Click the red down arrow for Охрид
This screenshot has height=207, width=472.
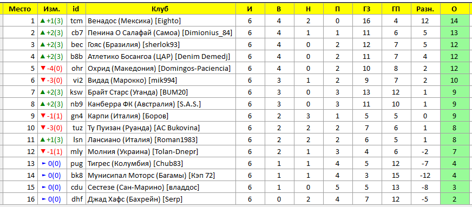coord(42,69)
